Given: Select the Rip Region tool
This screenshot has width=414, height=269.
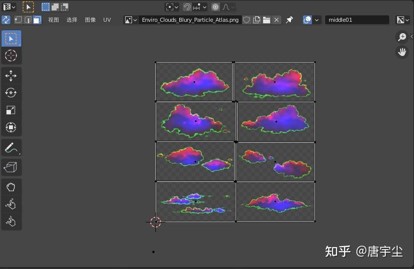Looking at the screenshot, I should click(11, 167).
